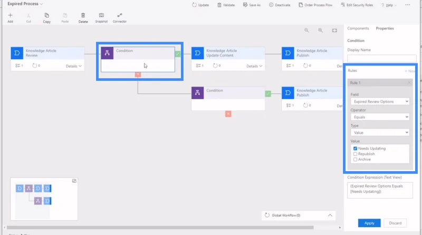Click the horizontal canvas scrollbar
The width and height of the screenshot is (422, 235).
(160, 228)
